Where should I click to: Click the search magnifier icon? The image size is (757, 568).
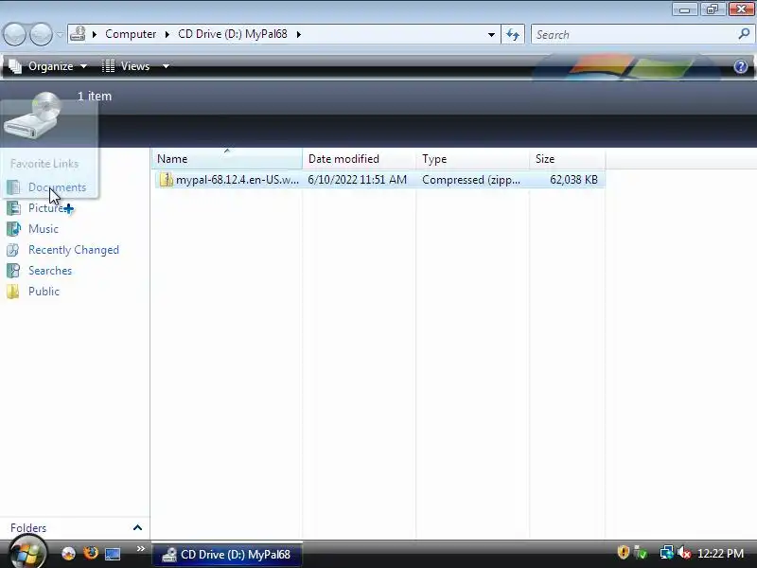[744, 34]
